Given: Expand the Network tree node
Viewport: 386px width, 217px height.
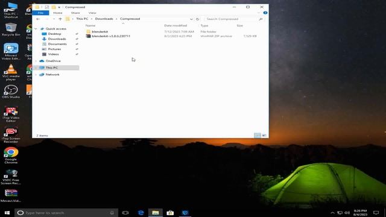Looking at the screenshot, I should pos(36,74).
